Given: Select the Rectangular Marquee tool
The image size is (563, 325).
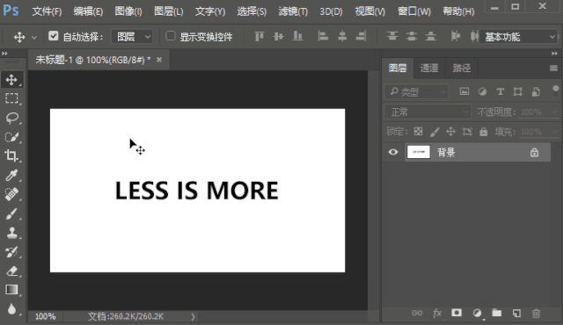Looking at the screenshot, I should (x=11, y=98).
